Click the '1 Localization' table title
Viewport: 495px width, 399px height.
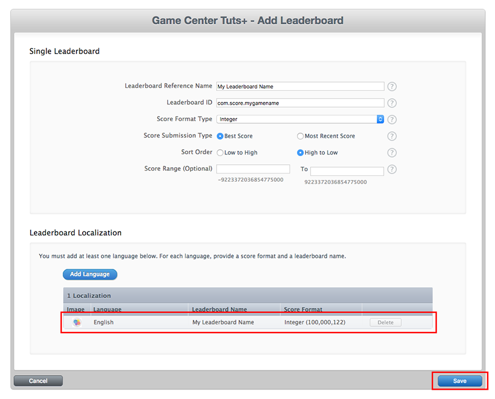click(89, 296)
